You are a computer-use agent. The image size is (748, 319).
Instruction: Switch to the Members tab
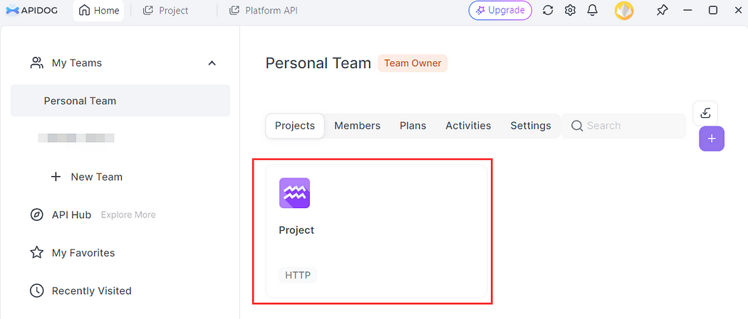(x=358, y=126)
